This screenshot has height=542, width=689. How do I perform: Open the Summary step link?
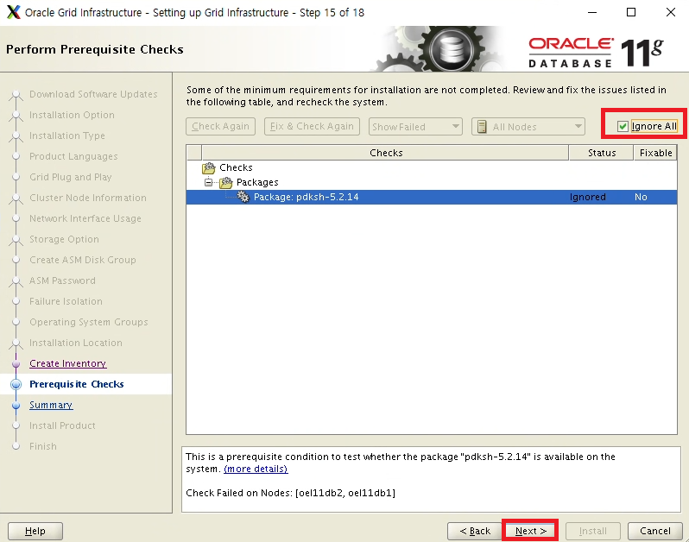51,405
